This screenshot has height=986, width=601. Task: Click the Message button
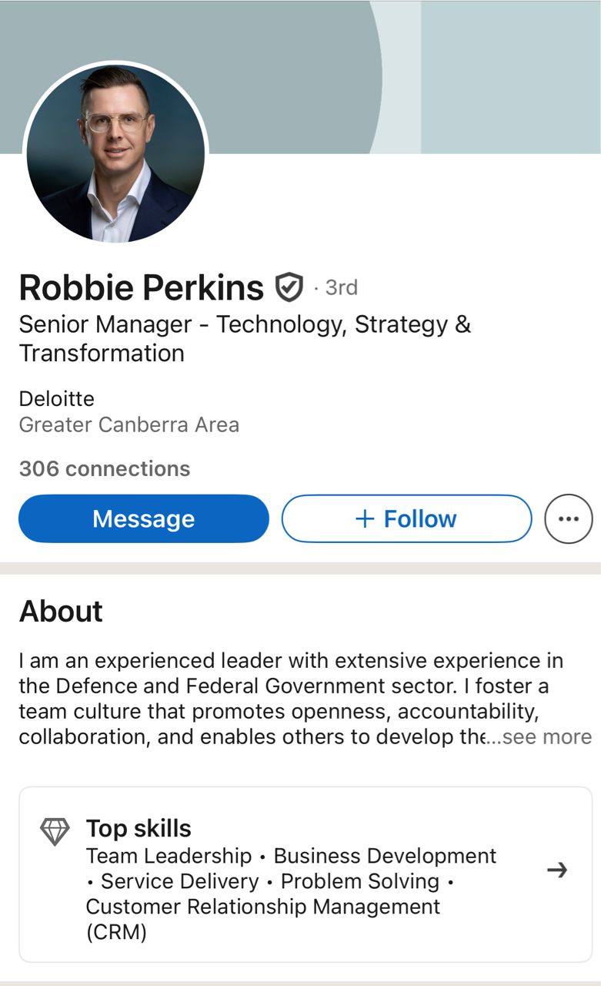point(144,519)
